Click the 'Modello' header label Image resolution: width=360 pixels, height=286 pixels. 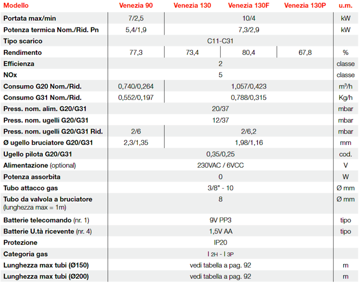point(16,5)
